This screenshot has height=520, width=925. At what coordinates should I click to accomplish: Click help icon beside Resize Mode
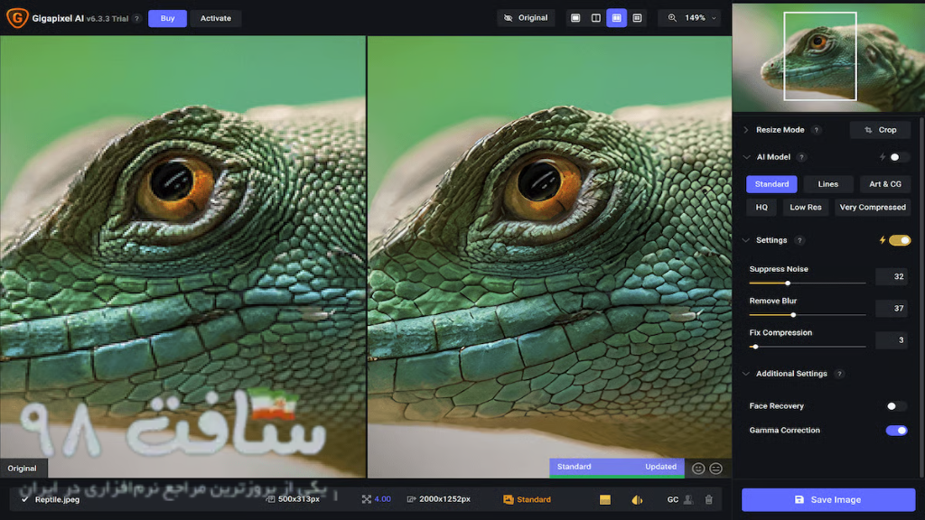(x=817, y=130)
